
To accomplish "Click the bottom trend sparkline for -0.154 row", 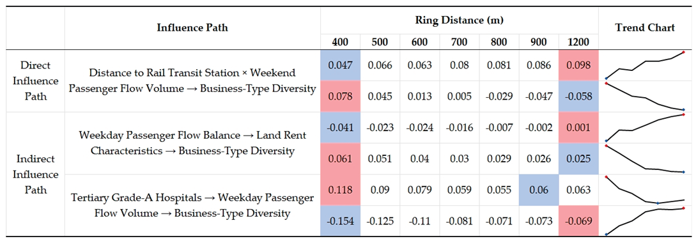I will pos(645,221).
